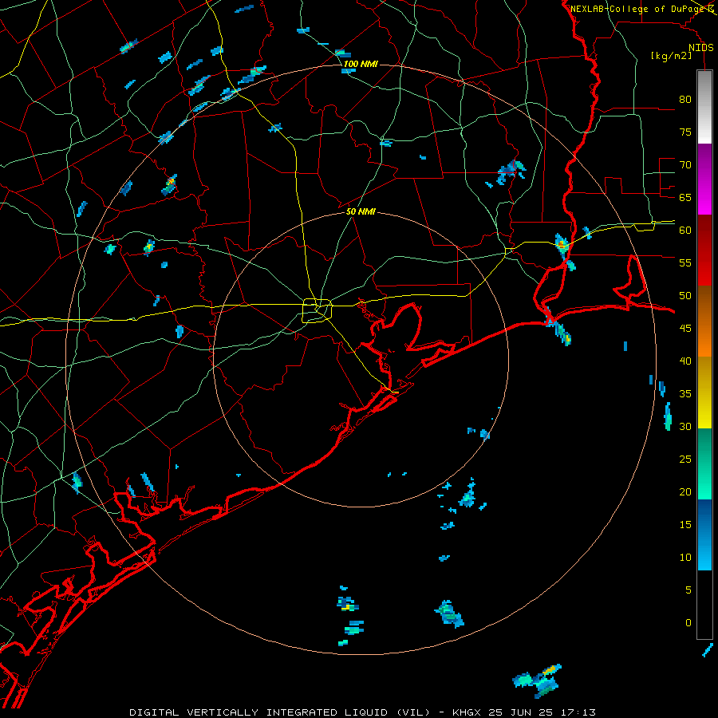Viewport: 718px width, 718px height.
Task: Click the scale value "20"
Action: (x=685, y=492)
